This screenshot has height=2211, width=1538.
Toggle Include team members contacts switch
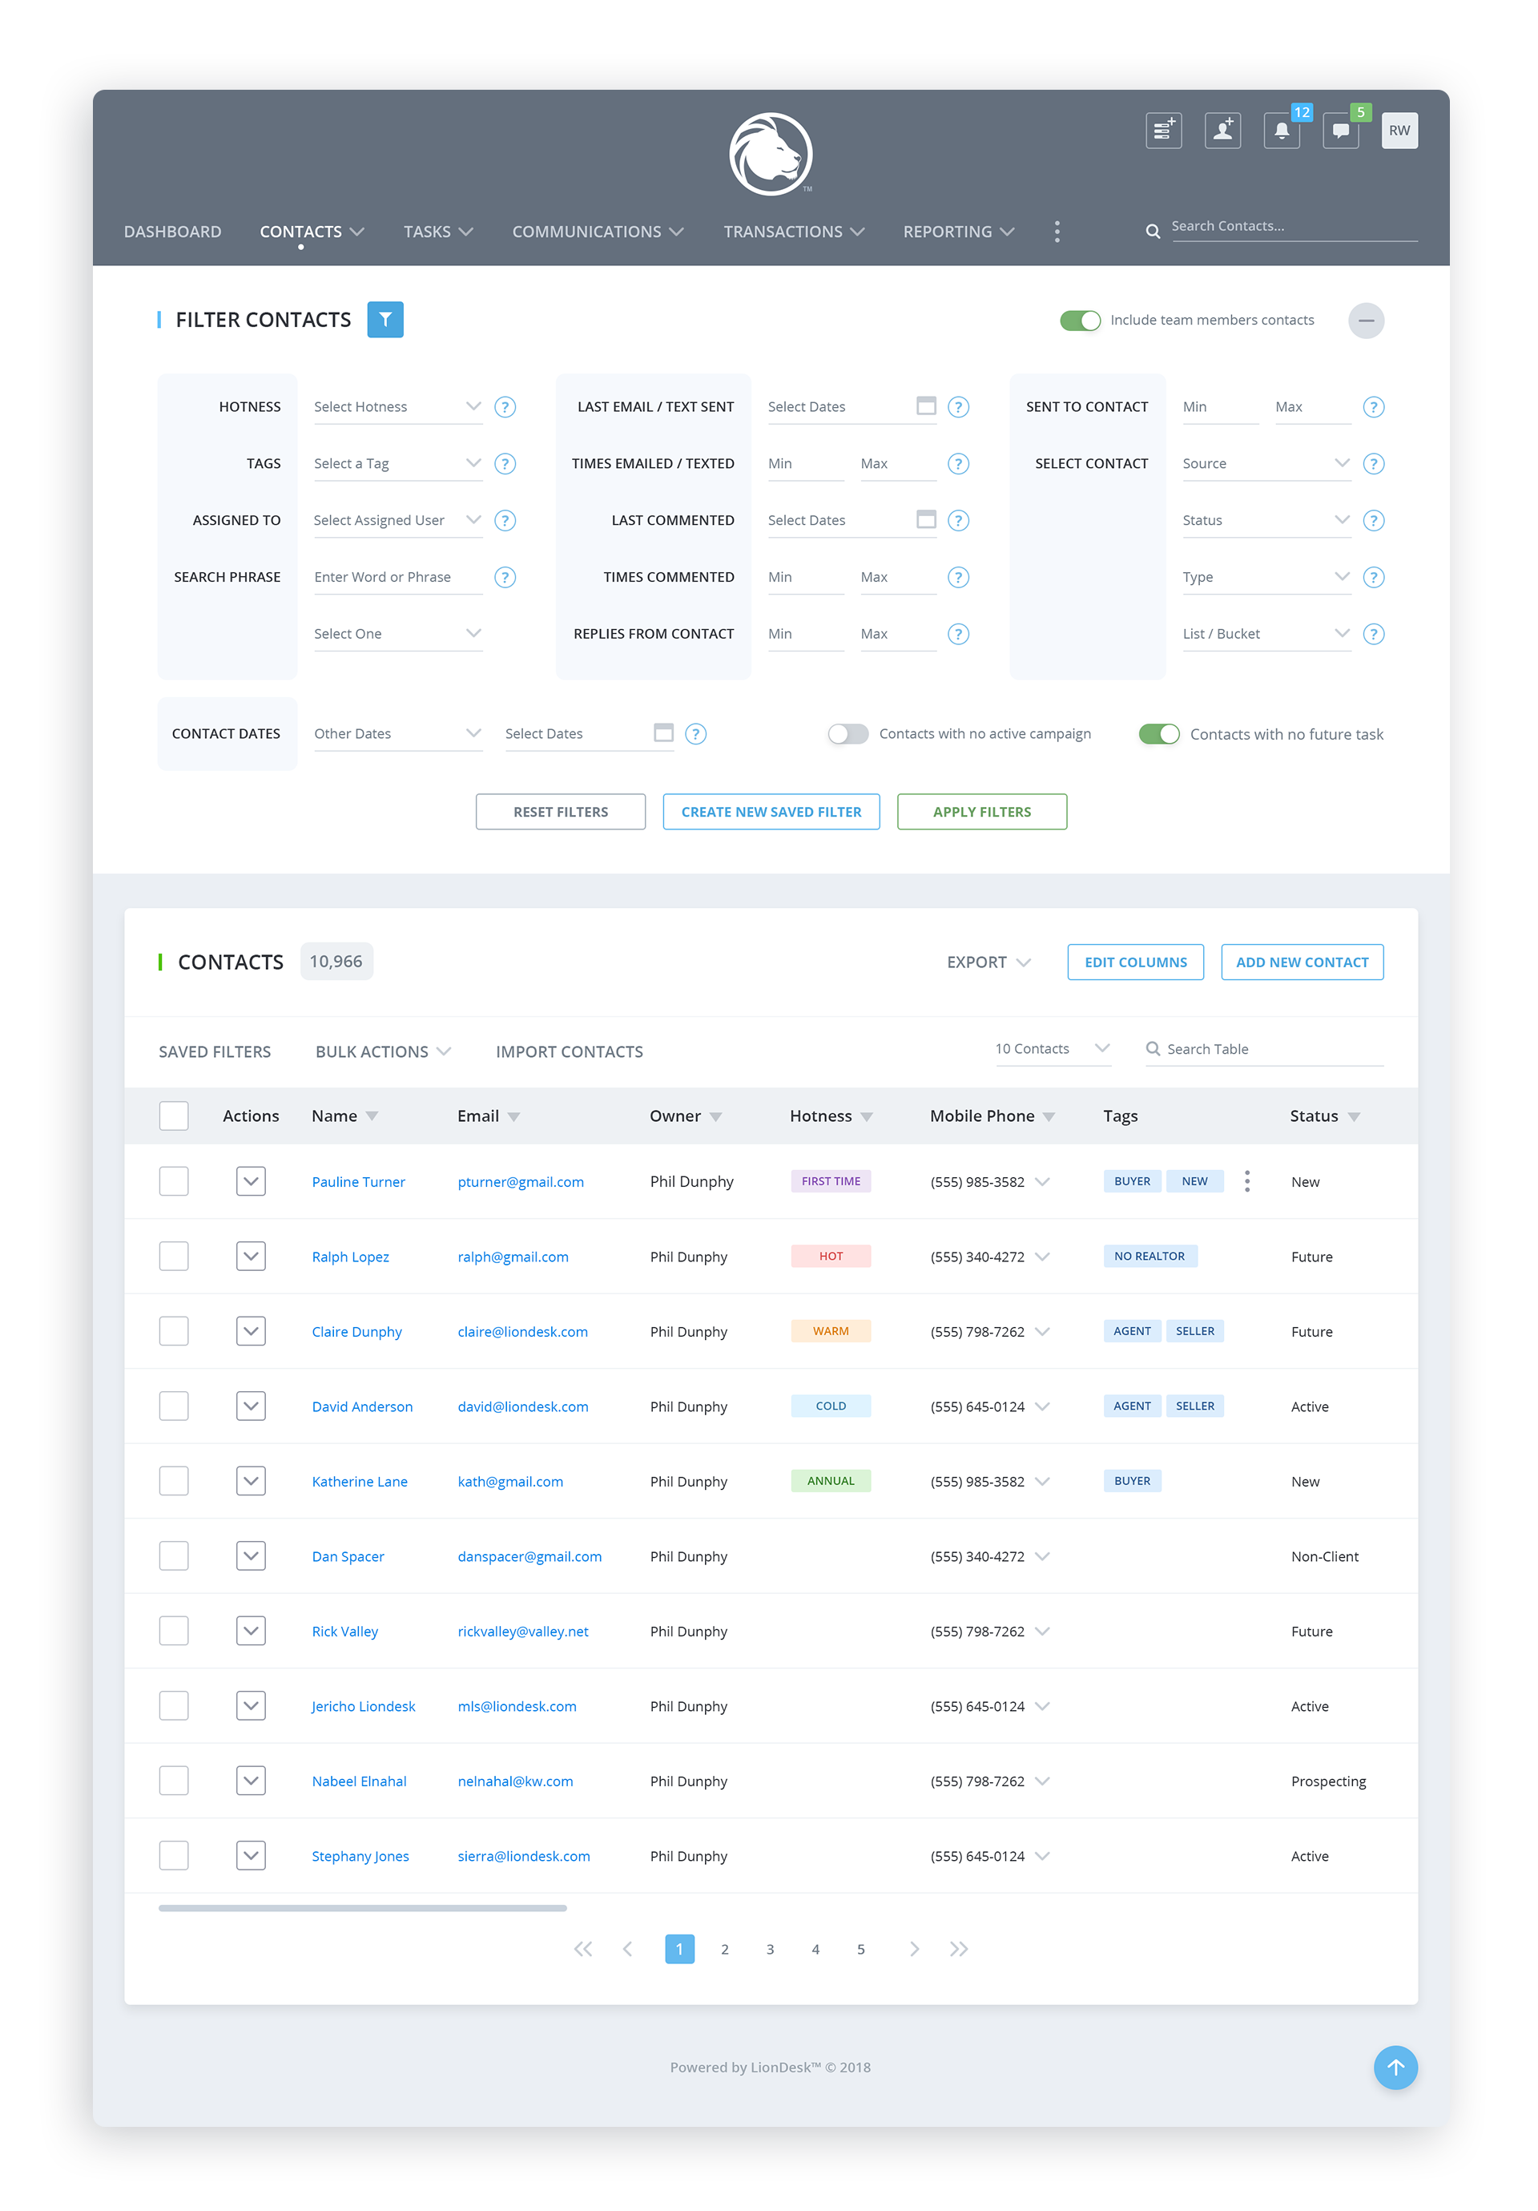click(x=1080, y=321)
